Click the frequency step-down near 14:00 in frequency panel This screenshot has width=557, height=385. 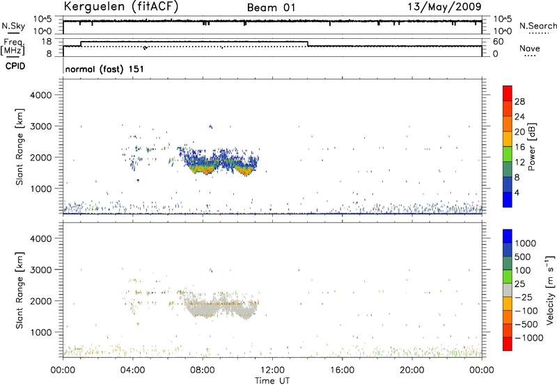click(x=308, y=44)
